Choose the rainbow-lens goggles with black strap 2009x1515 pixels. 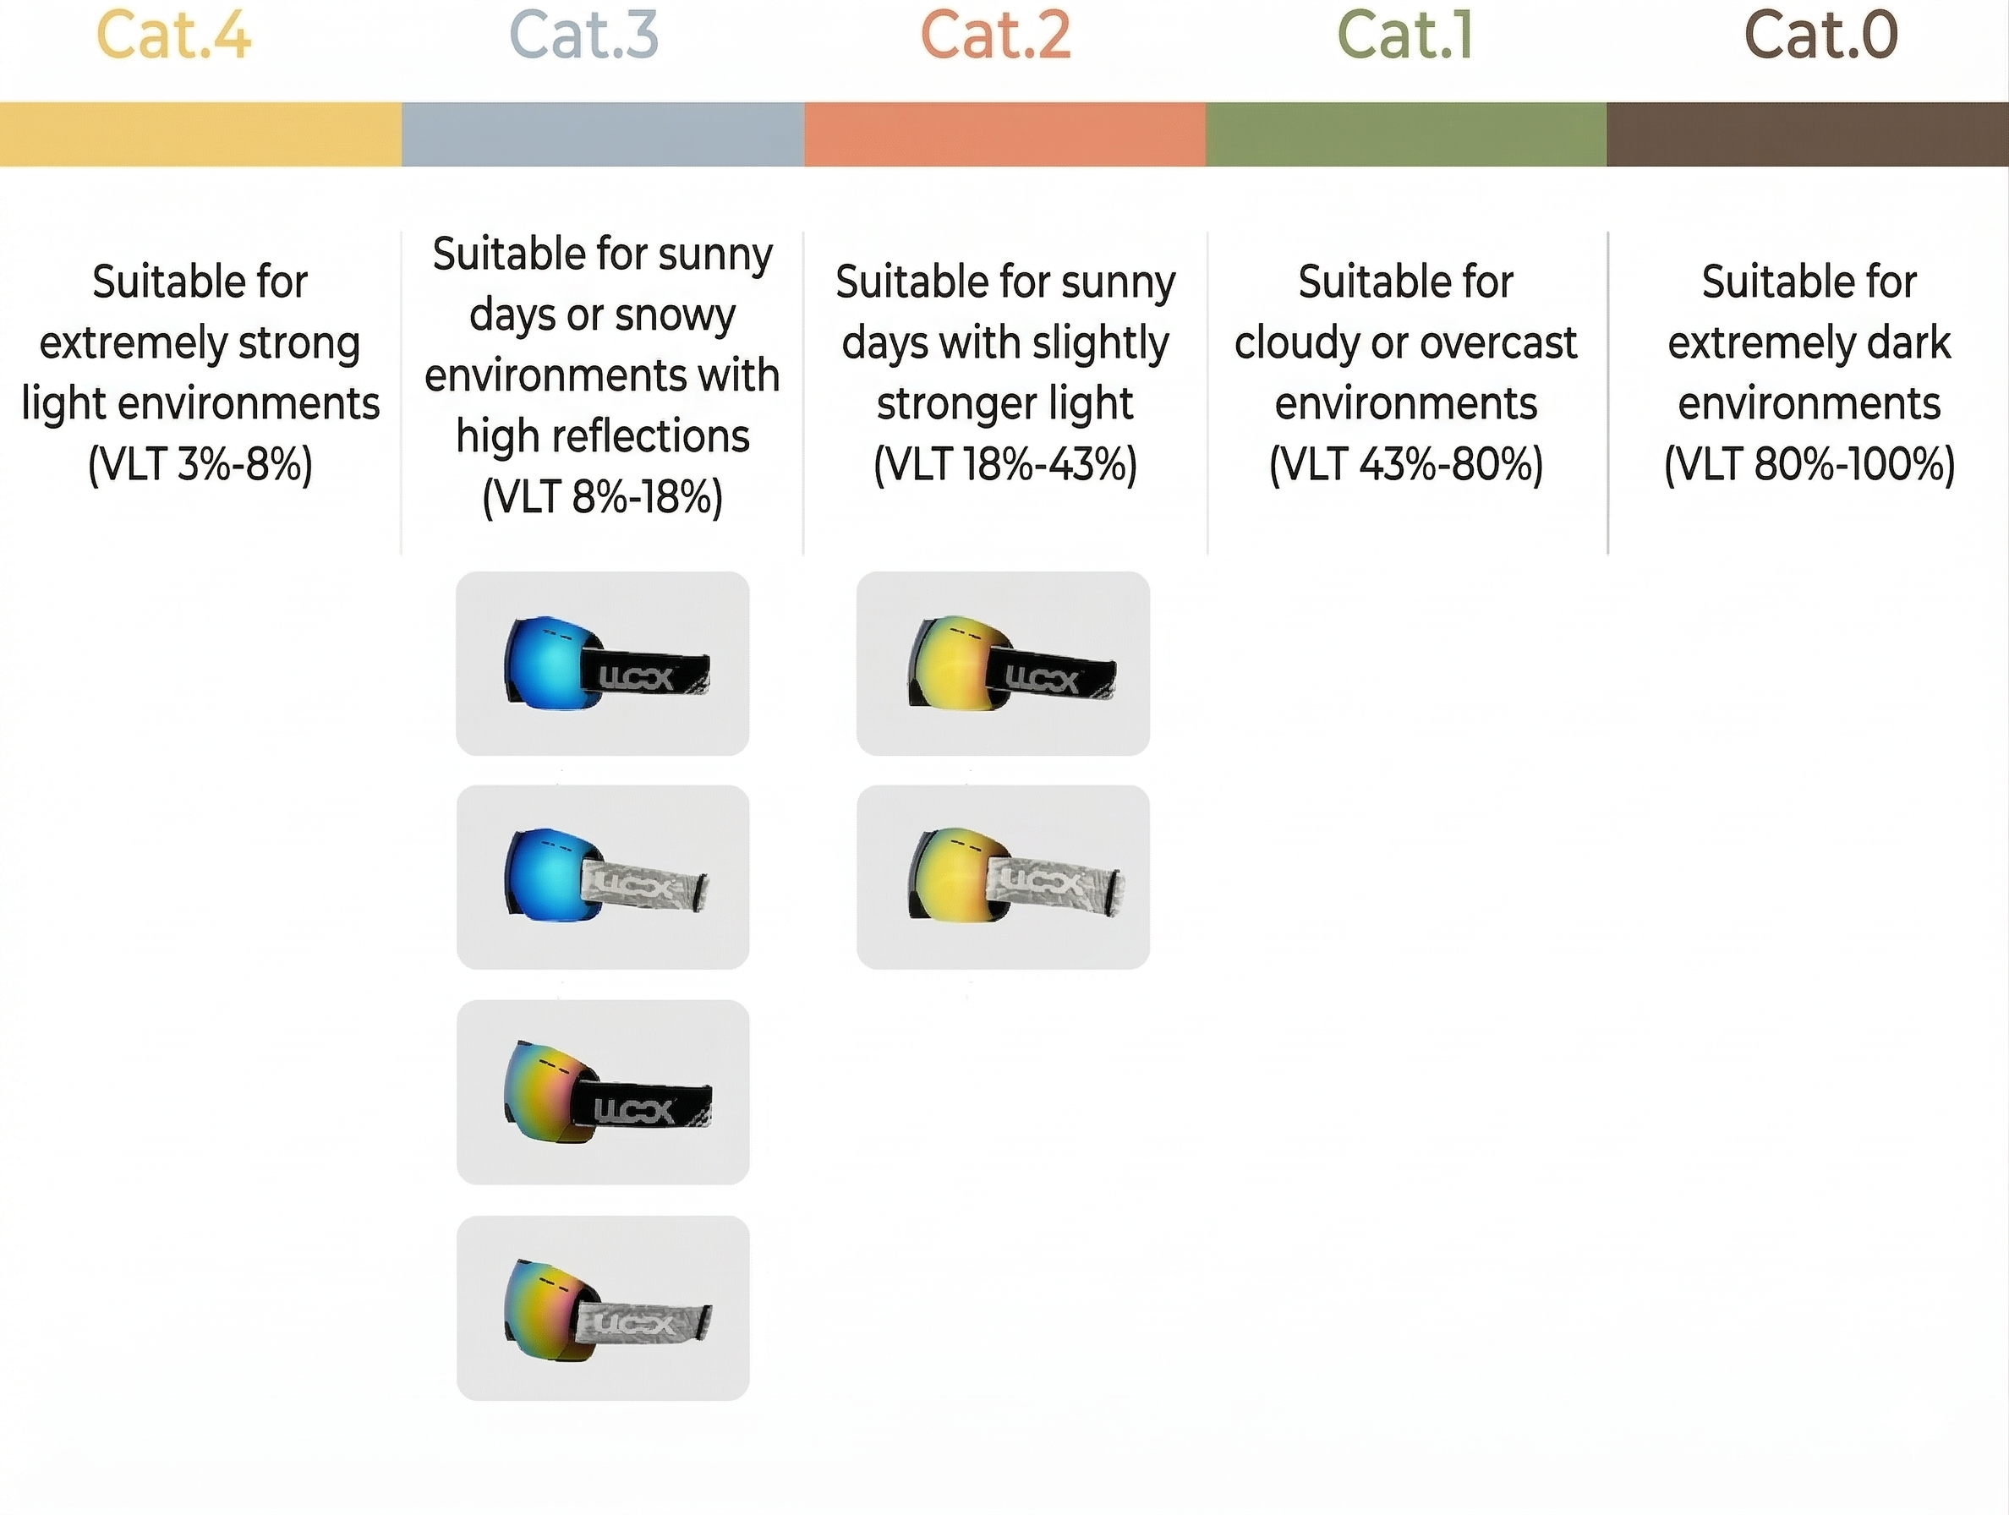[602, 1091]
